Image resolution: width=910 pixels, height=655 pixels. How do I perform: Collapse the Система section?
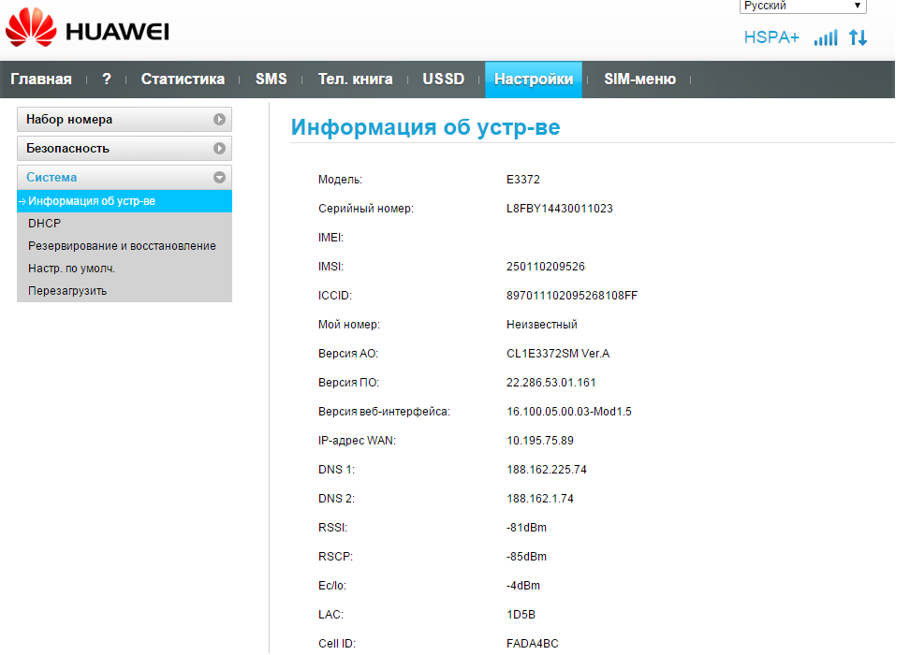[125, 178]
